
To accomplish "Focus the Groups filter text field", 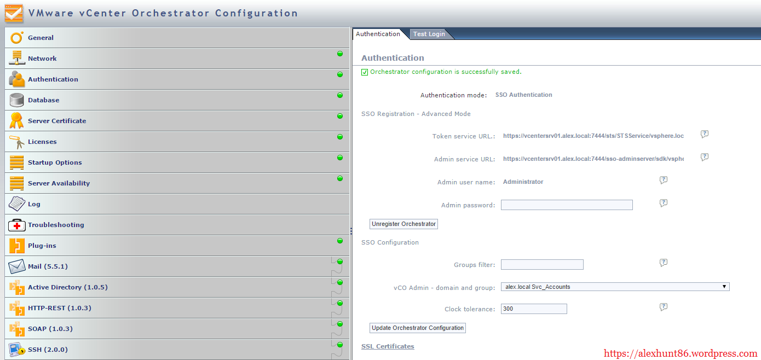I will (x=542, y=265).
